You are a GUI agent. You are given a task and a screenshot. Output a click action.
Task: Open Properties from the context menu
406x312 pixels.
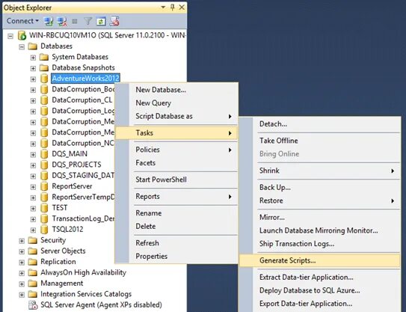176,256
